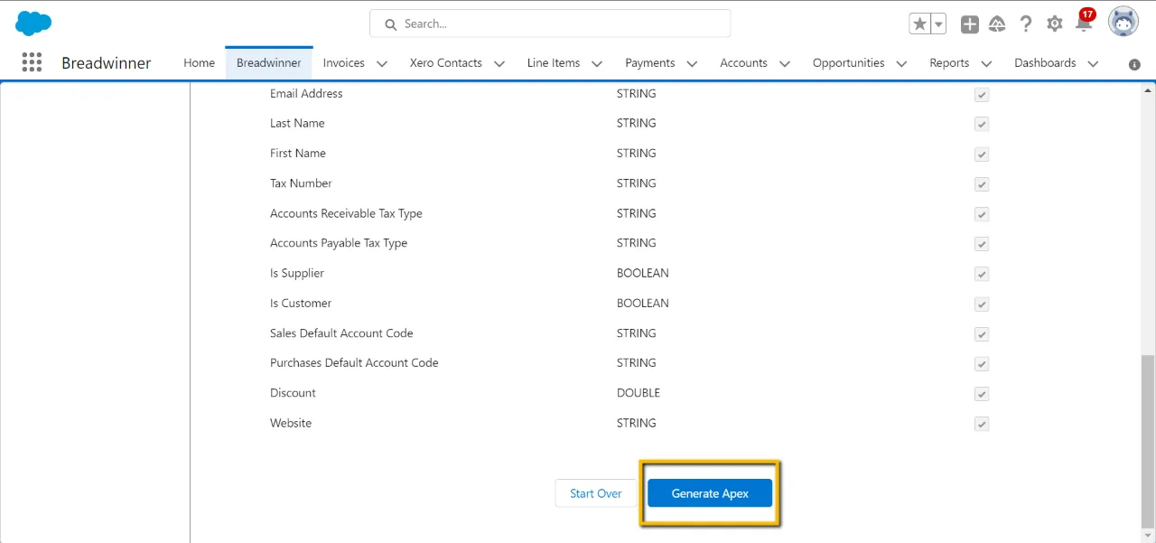Open the Accounts tab
Screen dimensions: 1156x543
pyautogui.click(x=743, y=62)
